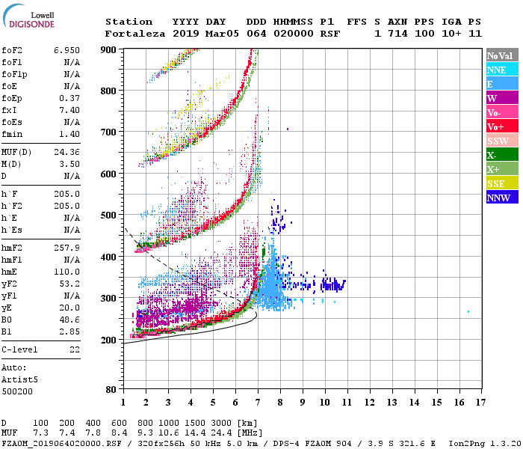Click the foF1 N/A value
This screenshot has height=449, width=523.
(72, 62)
